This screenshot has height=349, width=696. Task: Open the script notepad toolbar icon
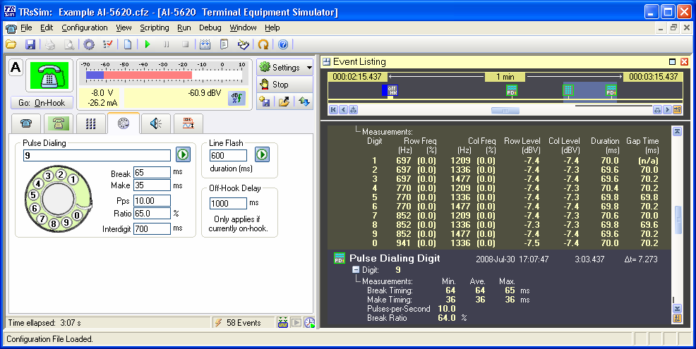point(224,44)
